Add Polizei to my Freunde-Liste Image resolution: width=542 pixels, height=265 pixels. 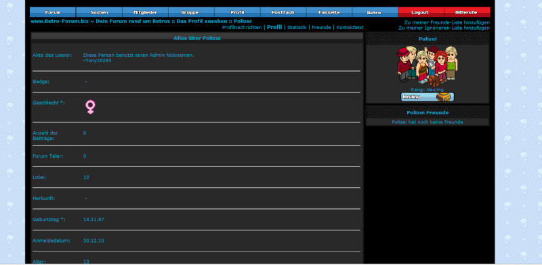(x=447, y=22)
